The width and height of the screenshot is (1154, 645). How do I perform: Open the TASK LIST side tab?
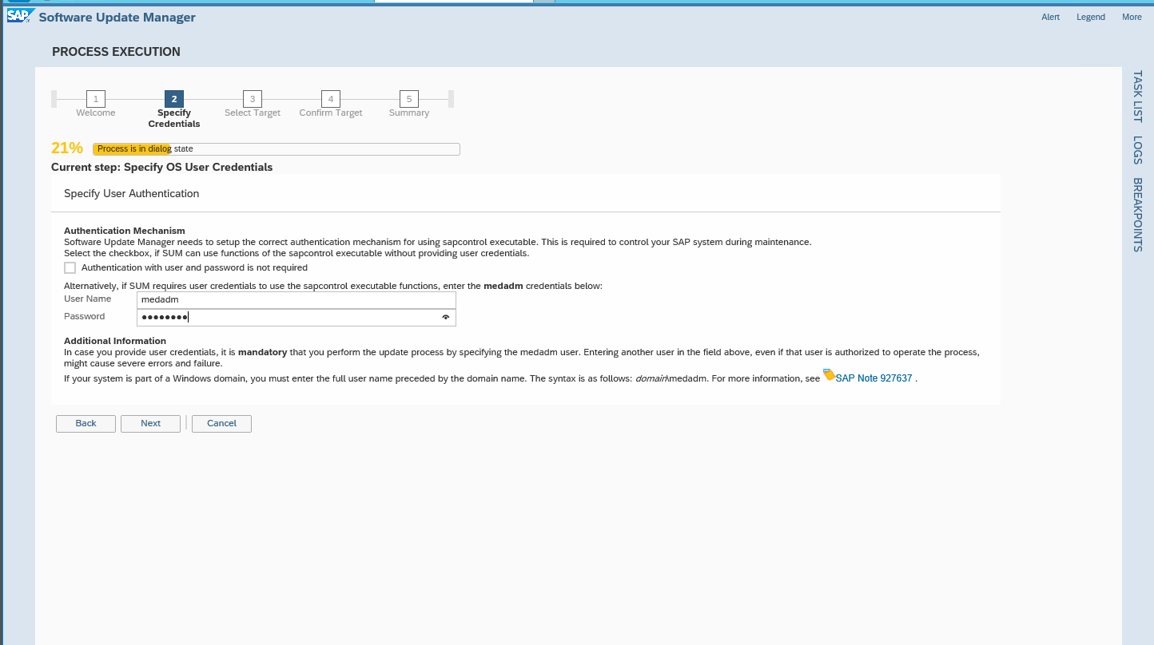[1137, 97]
